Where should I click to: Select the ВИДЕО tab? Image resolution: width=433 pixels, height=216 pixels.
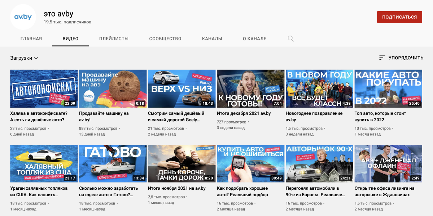tap(70, 39)
